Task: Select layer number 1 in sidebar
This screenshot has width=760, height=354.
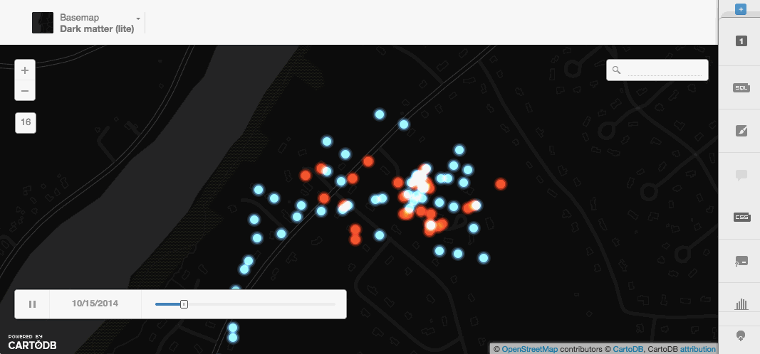Action: pyautogui.click(x=741, y=41)
